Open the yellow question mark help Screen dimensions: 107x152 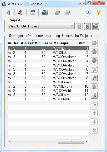(x=98, y=12)
